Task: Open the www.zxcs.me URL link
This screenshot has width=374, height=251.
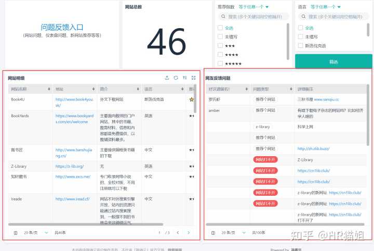Action: pos(73,177)
